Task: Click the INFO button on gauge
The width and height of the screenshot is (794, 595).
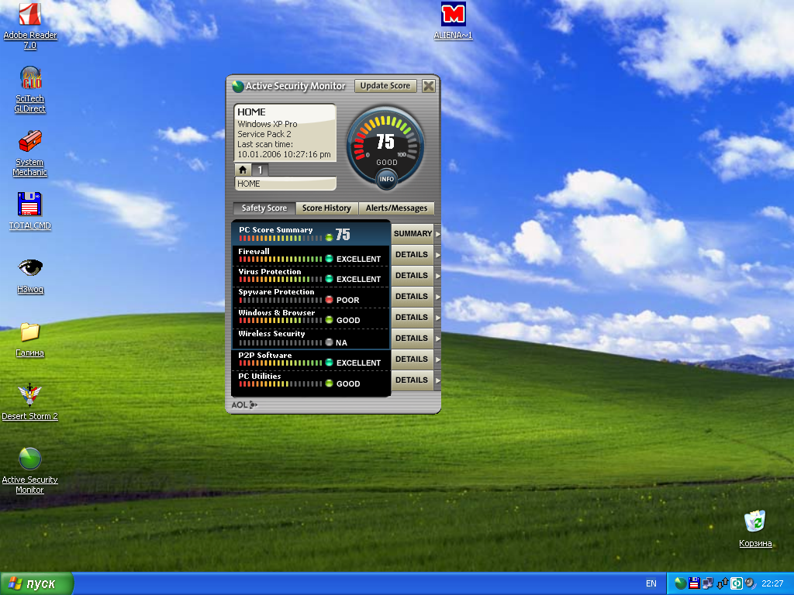Action: pos(386,179)
